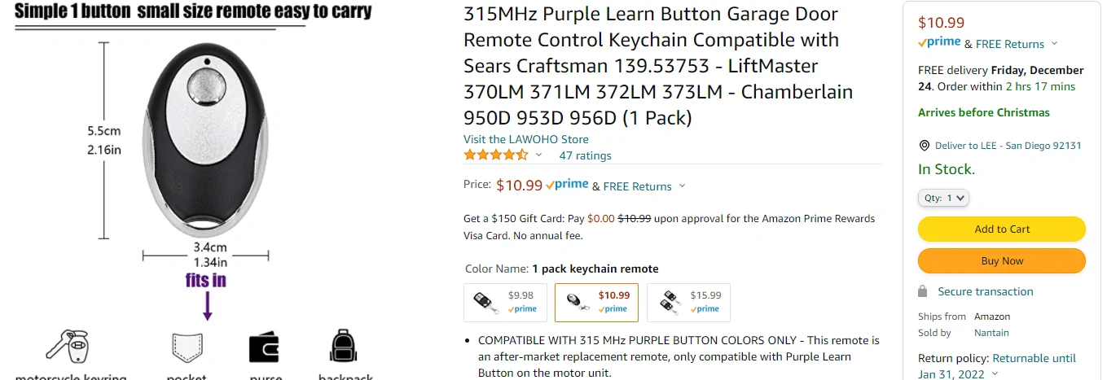
Task: Add the remote to cart
Action: pos(1002,229)
